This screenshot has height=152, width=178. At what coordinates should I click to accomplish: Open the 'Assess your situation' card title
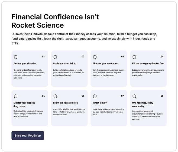point(25,63)
